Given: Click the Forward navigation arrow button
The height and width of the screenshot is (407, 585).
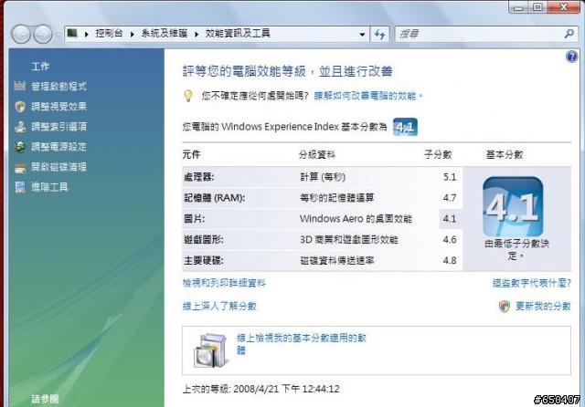Looking at the screenshot, I should pos(43,35).
